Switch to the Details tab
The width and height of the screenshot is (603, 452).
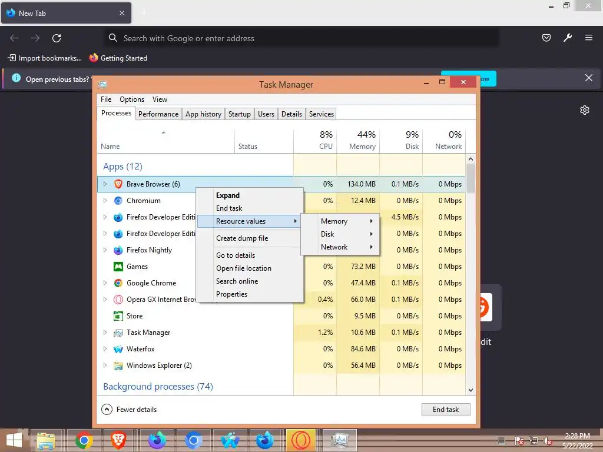[x=291, y=114]
